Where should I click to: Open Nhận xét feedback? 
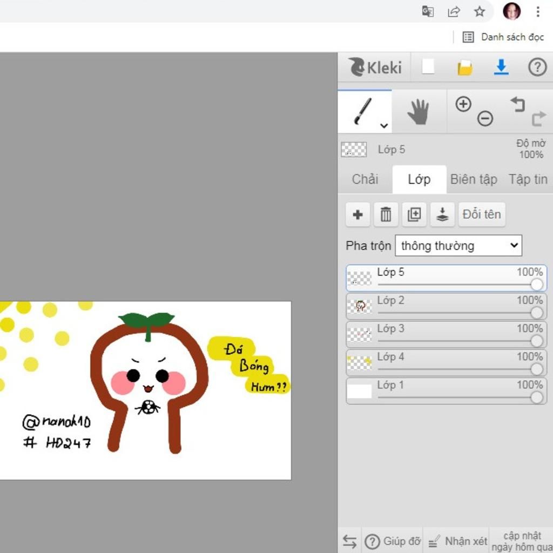click(x=457, y=541)
